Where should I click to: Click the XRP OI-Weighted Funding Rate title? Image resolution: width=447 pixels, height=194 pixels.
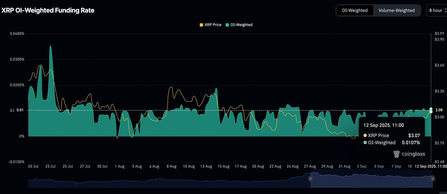click(x=48, y=10)
